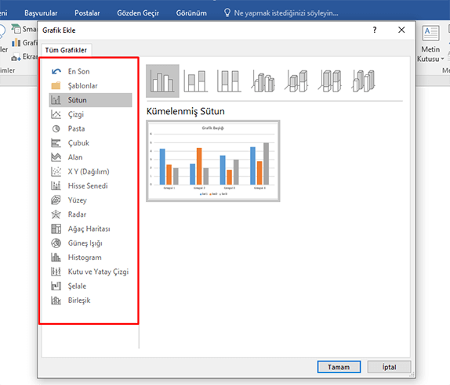
Task: Click the Kümelenmiş Sütun heading text
Action: 185,111
